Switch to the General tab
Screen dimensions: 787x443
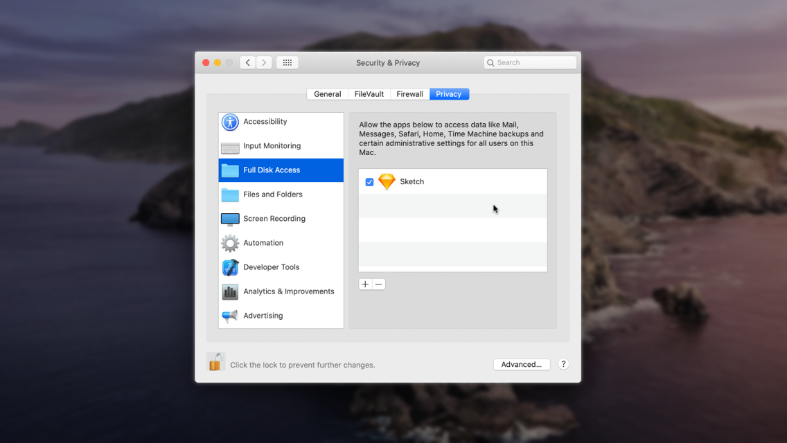click(327, 94)
